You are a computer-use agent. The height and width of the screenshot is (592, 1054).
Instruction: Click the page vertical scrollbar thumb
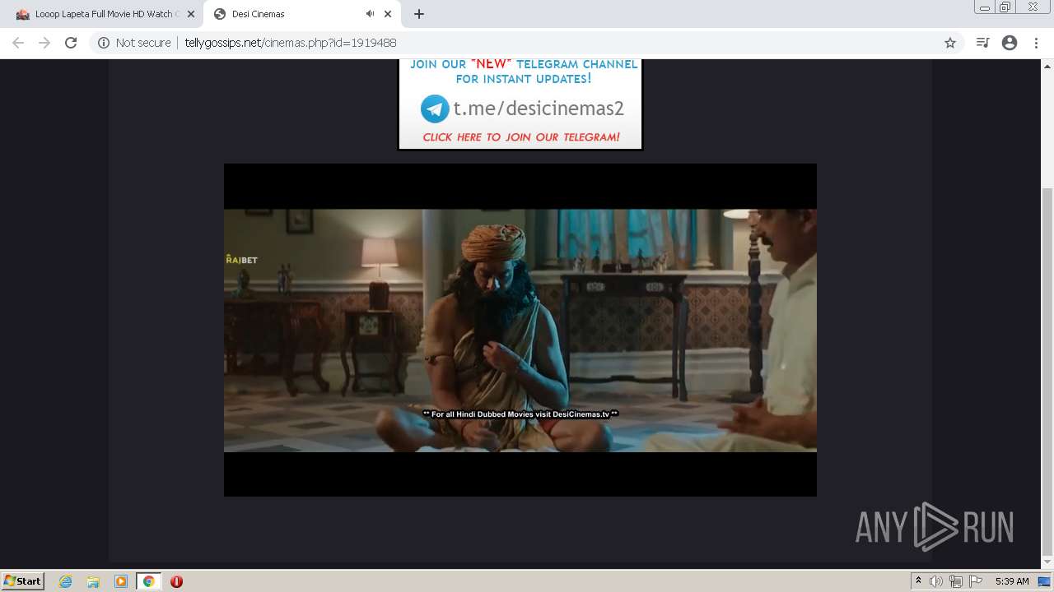click(x=1047, y=371)
